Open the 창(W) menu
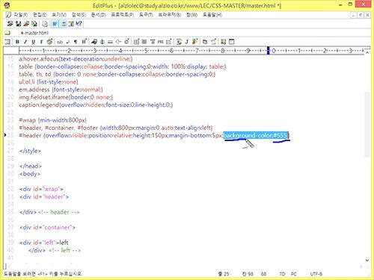The height and width of the screenshot is (280, 374). pos(191,15)
